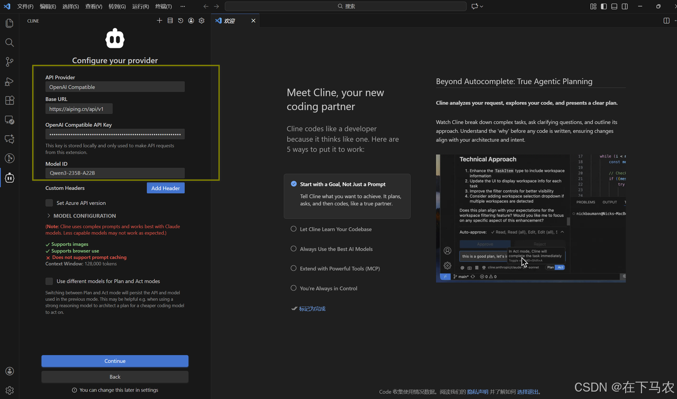Screen dimensions: 677x399
Task: Click the Technical Approach walkthrough image
Action: coord(530,218)
